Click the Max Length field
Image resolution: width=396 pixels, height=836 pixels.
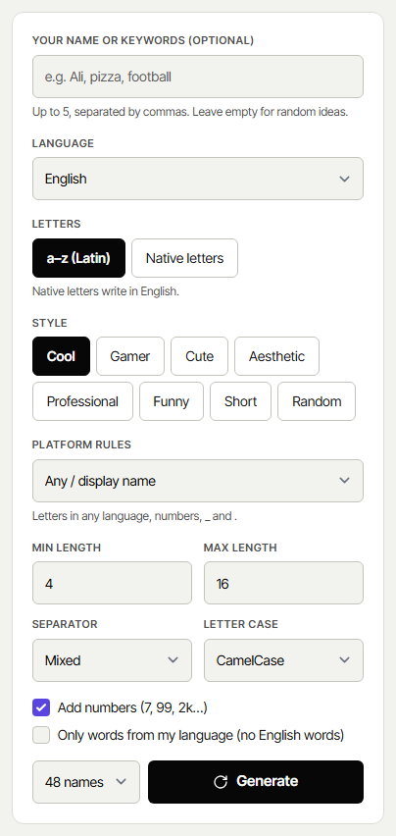click(x=283, y=583)
